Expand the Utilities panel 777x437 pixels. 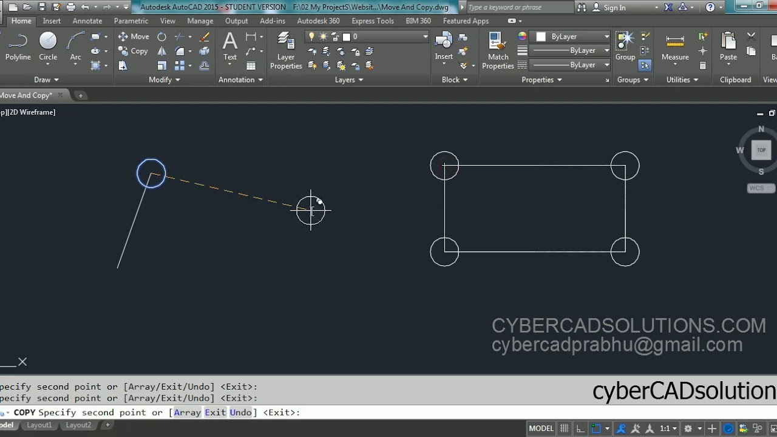click(x=682, y=80)
